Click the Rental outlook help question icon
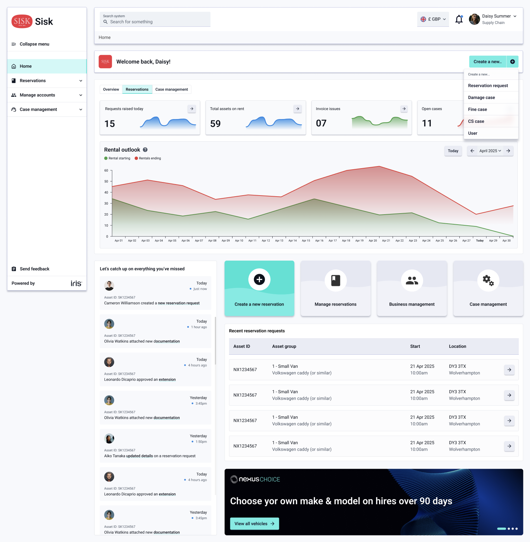Screen dimensions: 530x542 (145, 150)
